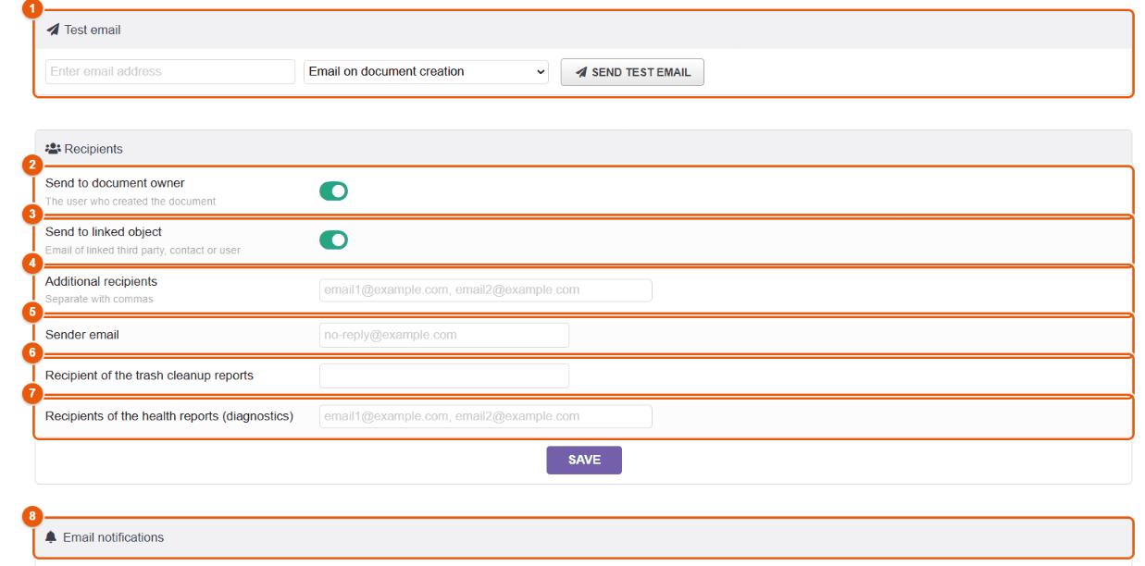Click the bell icon beside Email notifications
1145x566 pixels.
point(51,536)
